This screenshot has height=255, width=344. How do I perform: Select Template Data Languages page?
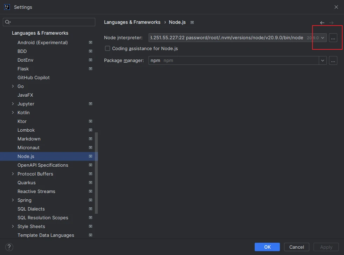click(x=46, y=235)
